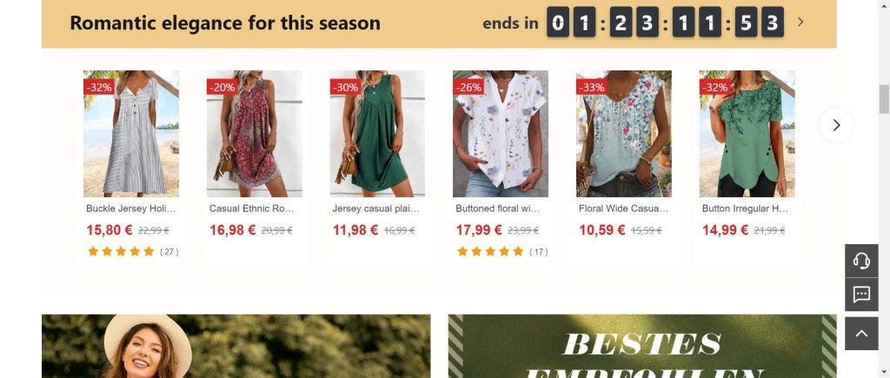Screen dimensions: 890x378
Task: Click the countdown timer digits
Action: 665,22
